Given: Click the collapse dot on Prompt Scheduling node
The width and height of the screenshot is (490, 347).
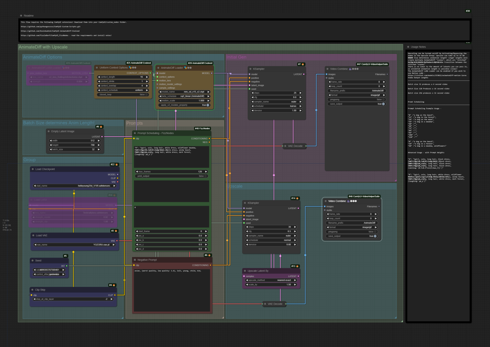Looking at the screenshot, I should click(x=134, y=133).
